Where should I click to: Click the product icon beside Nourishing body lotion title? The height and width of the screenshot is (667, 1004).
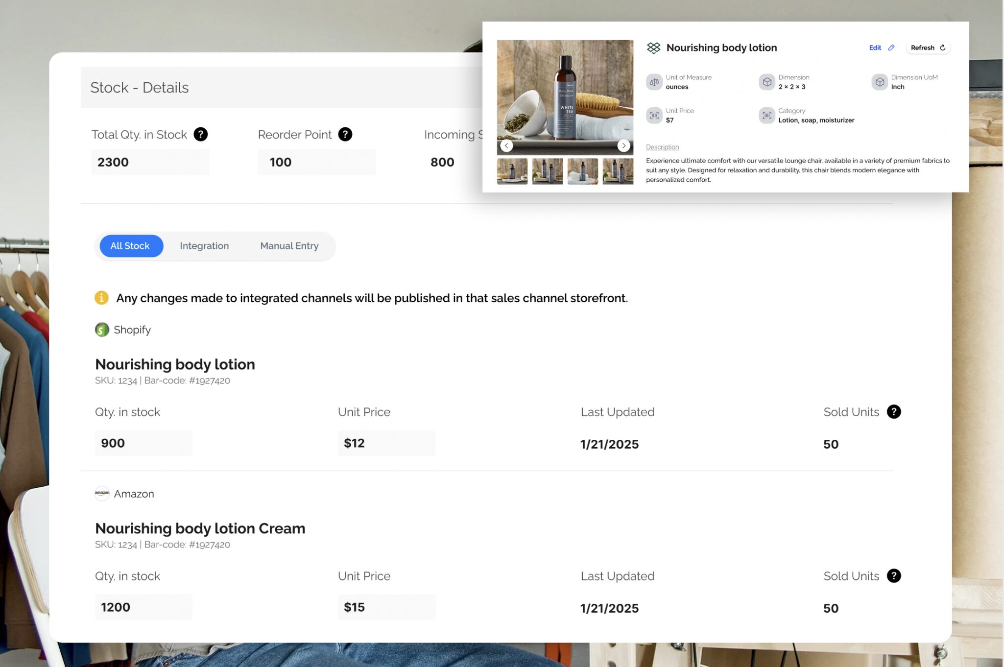pyautogui.click(x=653, y=48)
